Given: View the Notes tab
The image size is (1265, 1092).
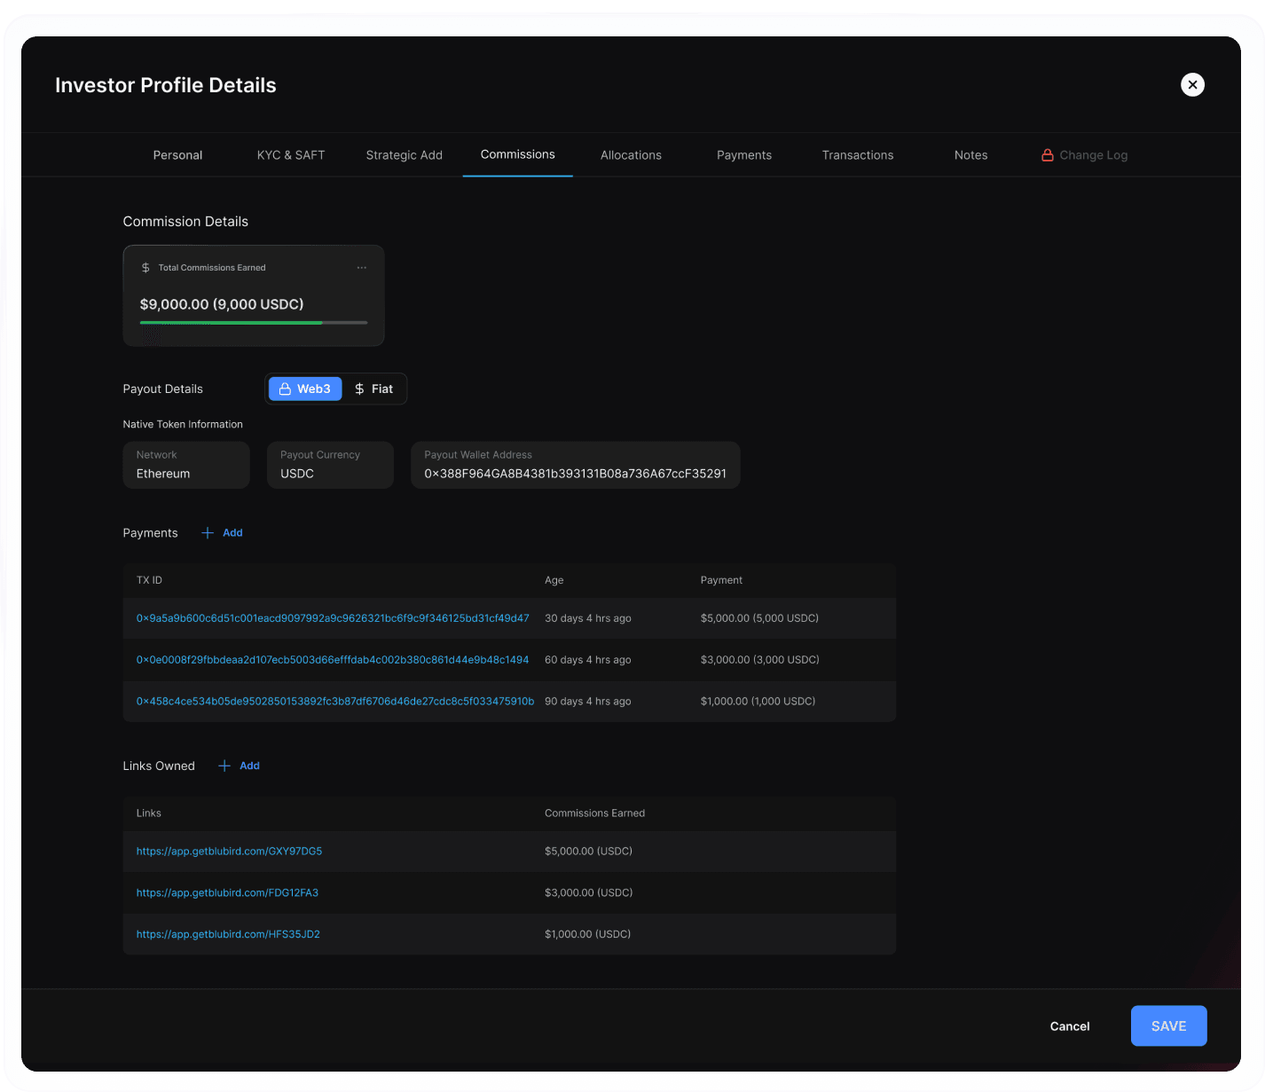Looking at the screenshot, I should 971,155.
